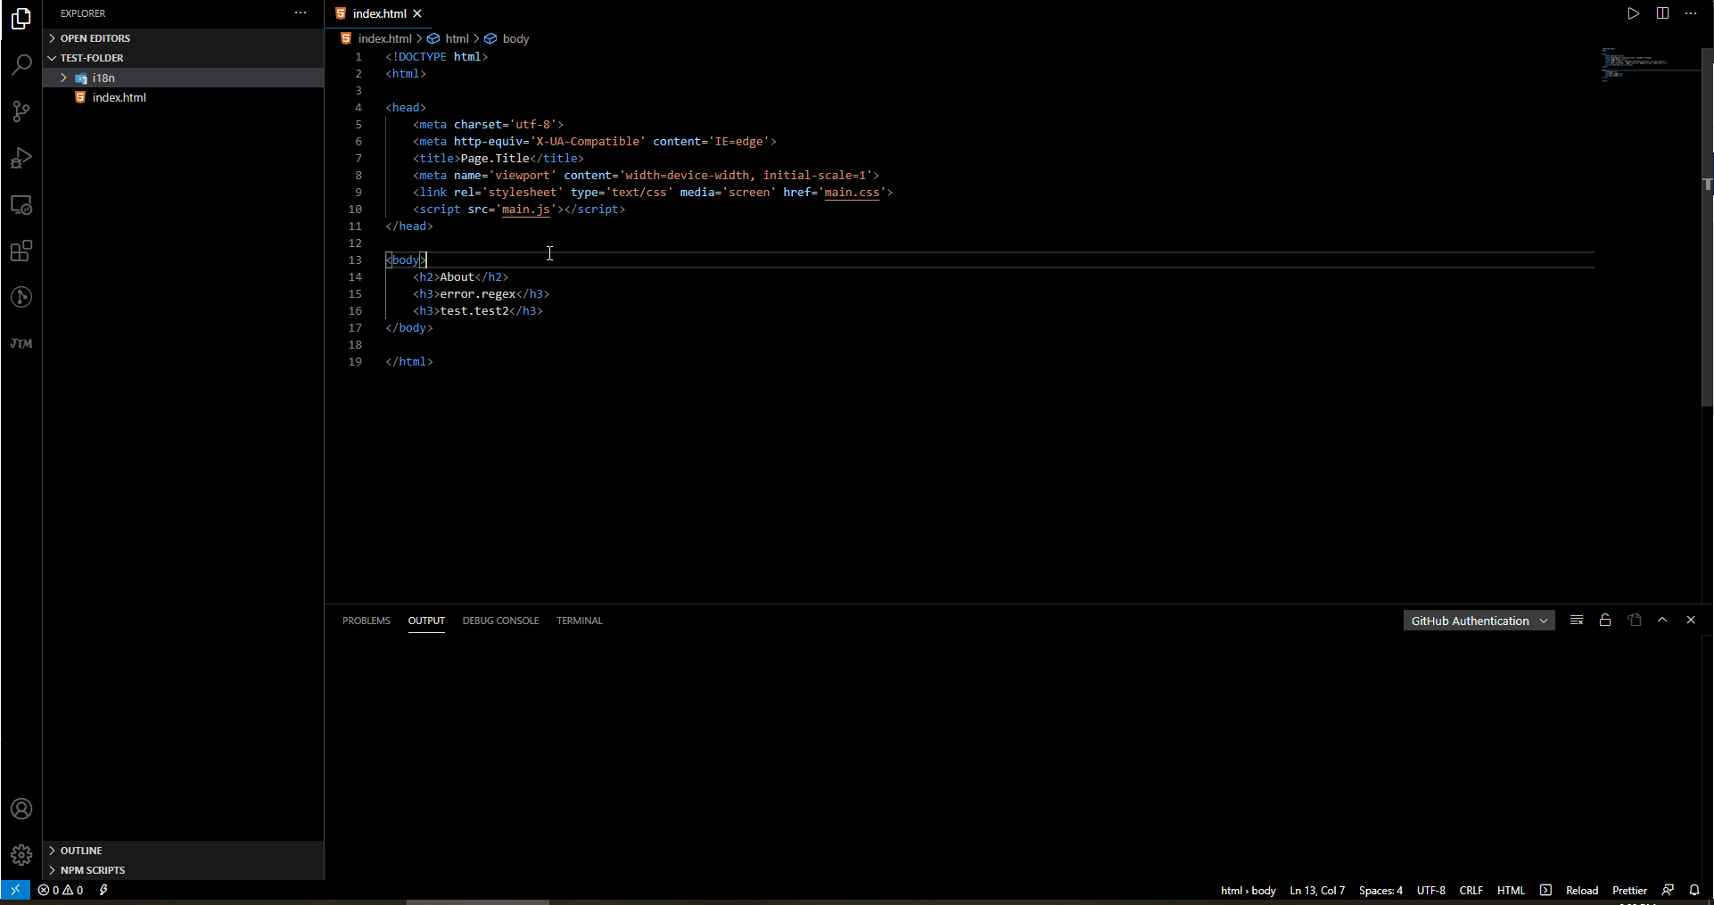The height and width of the screenshot is (905, 1714).
Task: Split the editor right
Action: coord(1662,13)
